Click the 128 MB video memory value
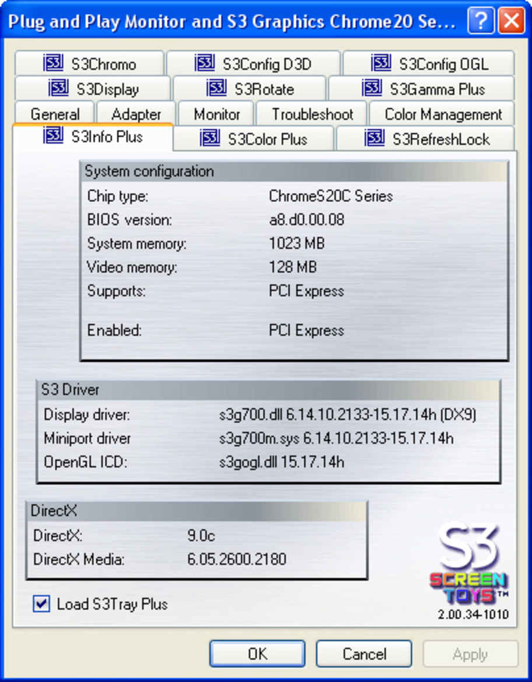The image size is (532, 682). coord(293,266)
